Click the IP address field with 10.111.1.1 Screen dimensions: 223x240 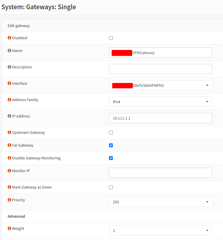coord(160,118)
